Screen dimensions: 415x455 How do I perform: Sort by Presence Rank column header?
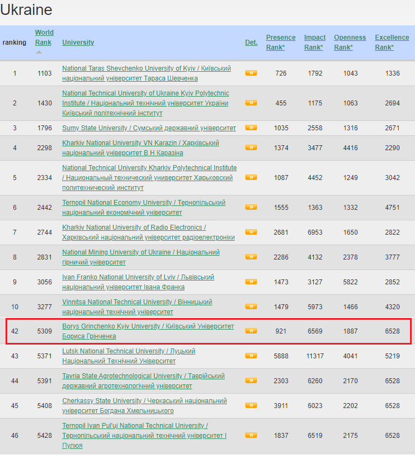tap(280, 43)
